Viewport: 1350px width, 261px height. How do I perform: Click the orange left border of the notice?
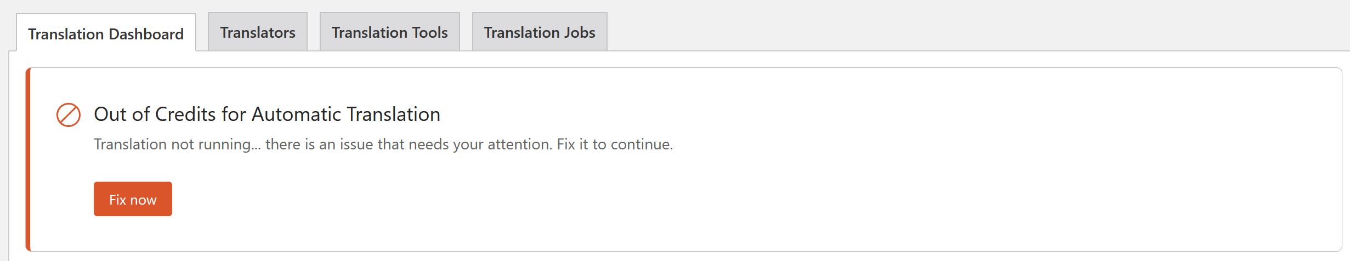click(x=28, y=160)
